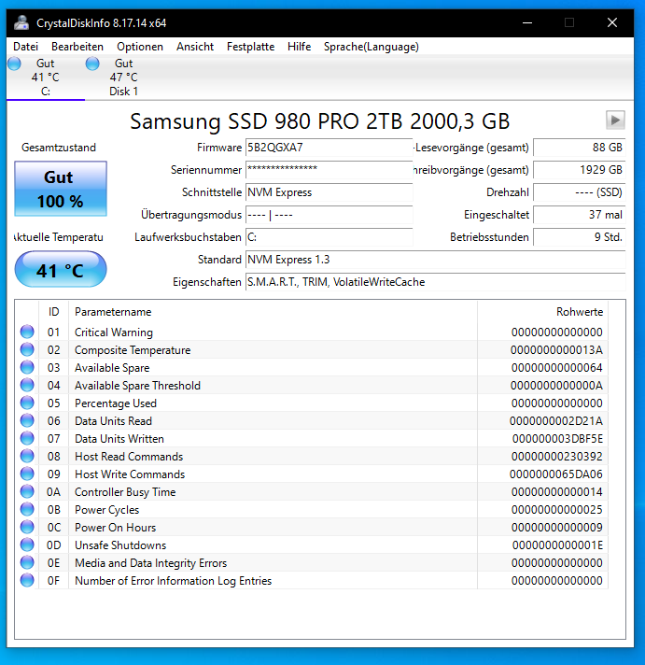This screenshot has width=645, height=665.
Task: Switch to the Disk 1 tab
Action: tap(124, 78)
